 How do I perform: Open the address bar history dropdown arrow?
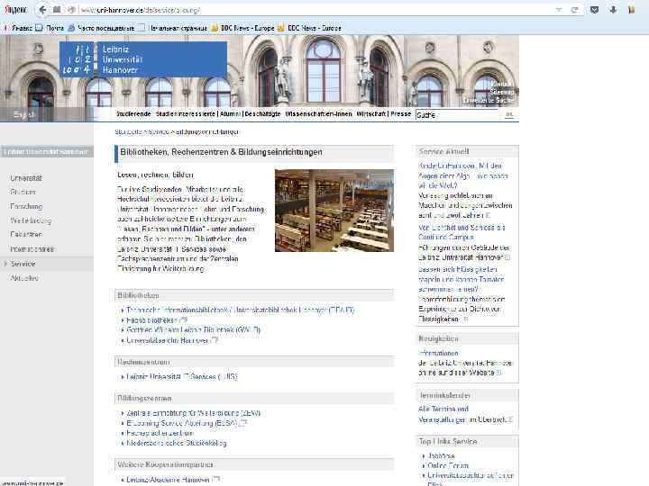click(x=558, y=10)
